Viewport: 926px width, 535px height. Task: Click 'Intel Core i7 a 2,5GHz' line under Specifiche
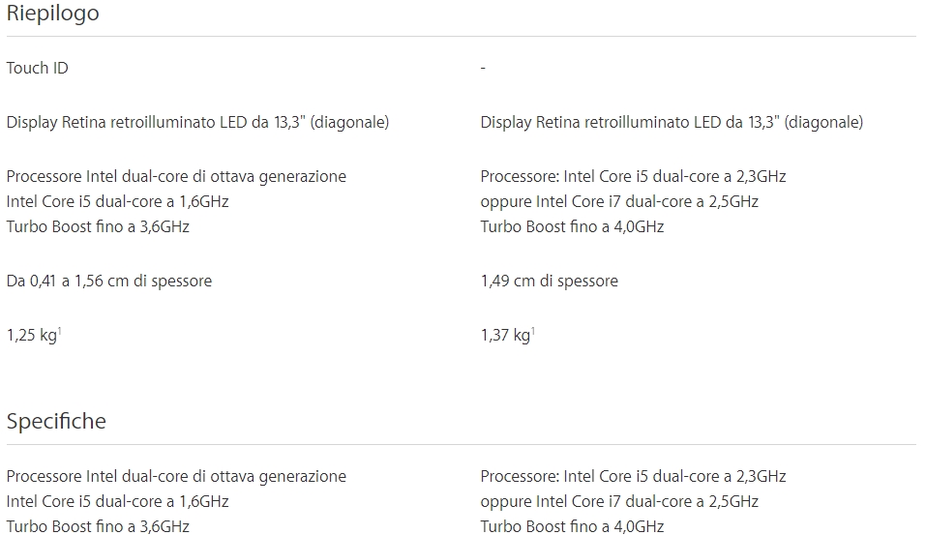tap(619, 501)
